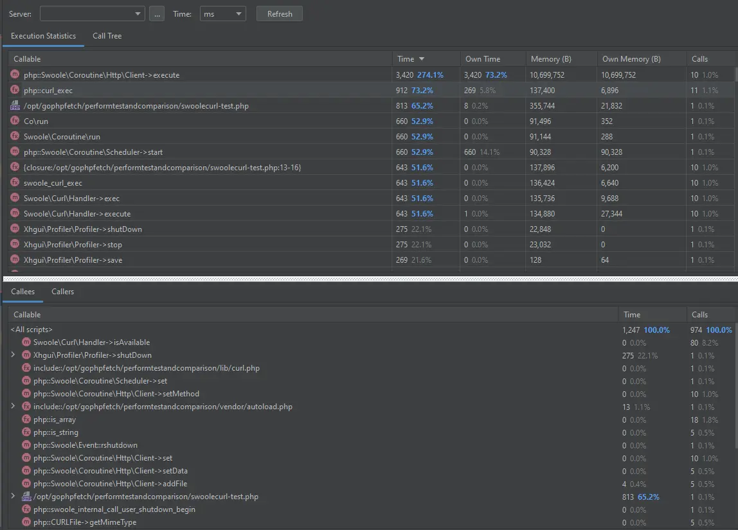Image resolution: width=738 pixels, height=530 pixels.
Task: Select the php::Swoole\Coroutine\Scheduler->start row
Action: coord(93,152)
